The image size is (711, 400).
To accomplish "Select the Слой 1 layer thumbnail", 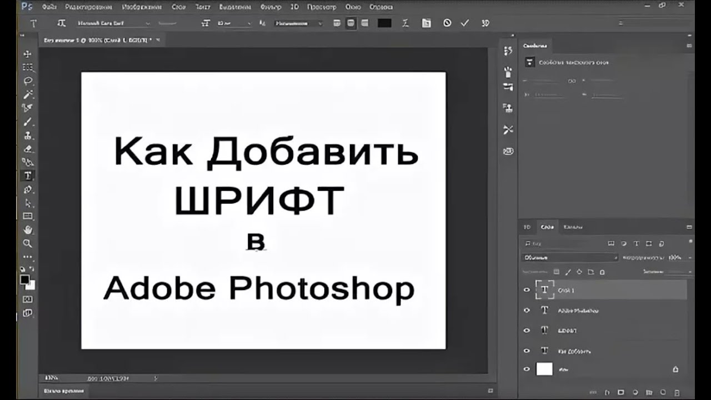I will coord(544,290).
